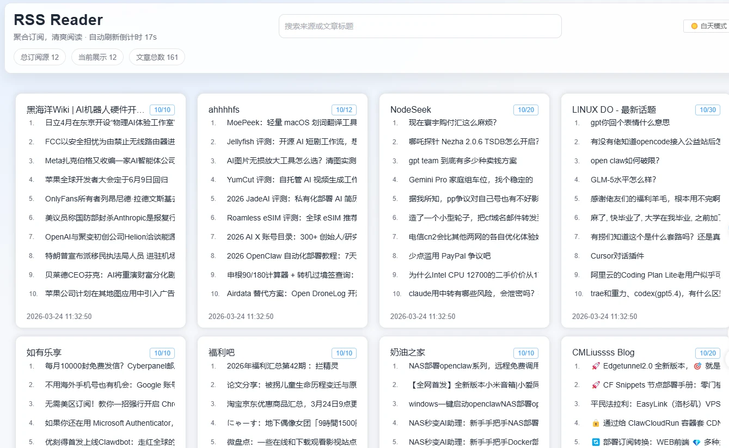
Task: Open article 申根90/180计算器 + 转机过境签查询
Action: [x=292, y=275]
